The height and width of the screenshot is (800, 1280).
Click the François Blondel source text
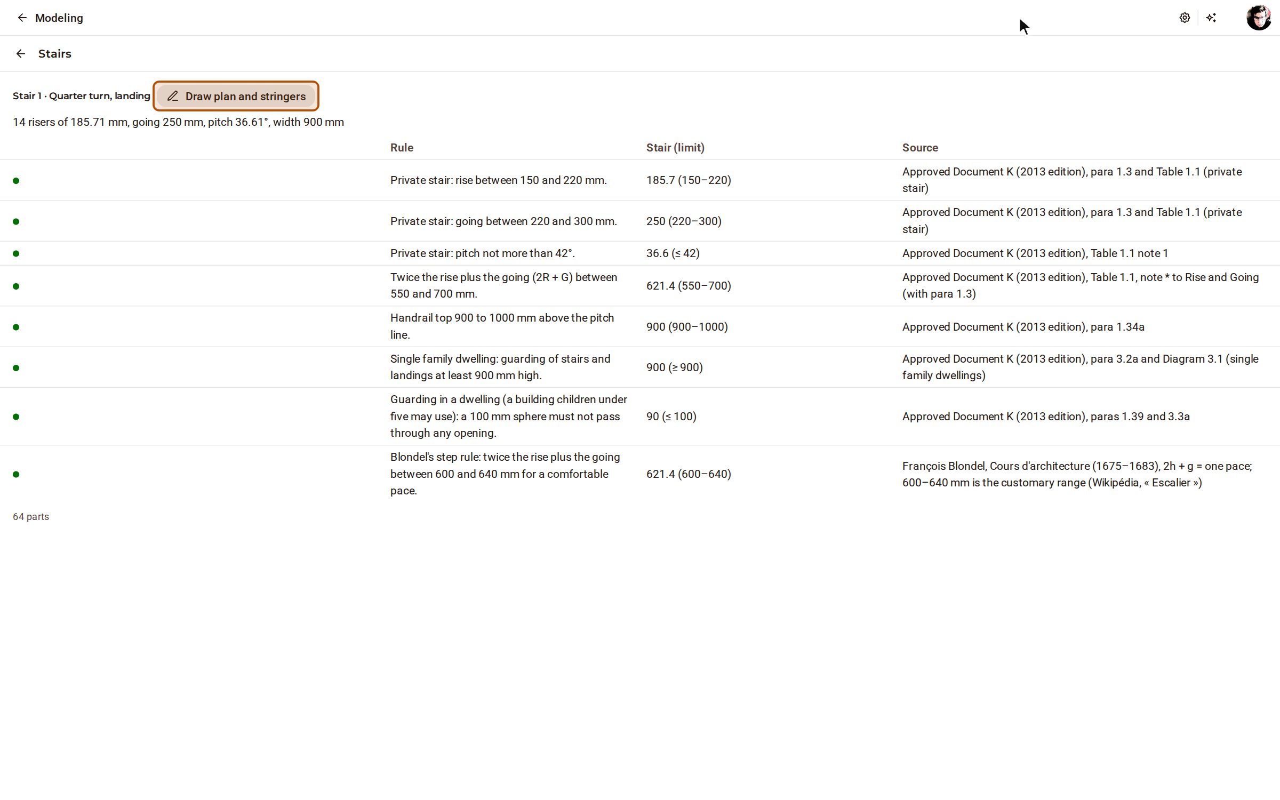pos(1077,474)
